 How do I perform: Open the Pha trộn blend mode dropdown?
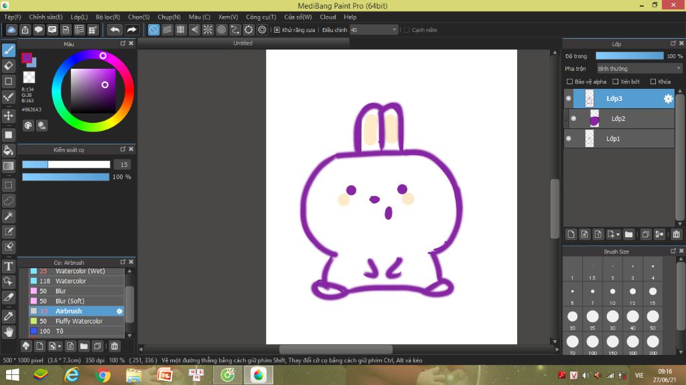tap(640, 69)
